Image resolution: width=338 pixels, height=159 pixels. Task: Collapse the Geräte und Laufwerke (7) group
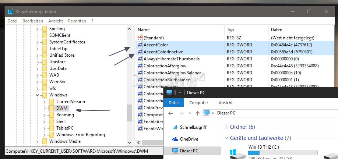[x=226, y=138]
